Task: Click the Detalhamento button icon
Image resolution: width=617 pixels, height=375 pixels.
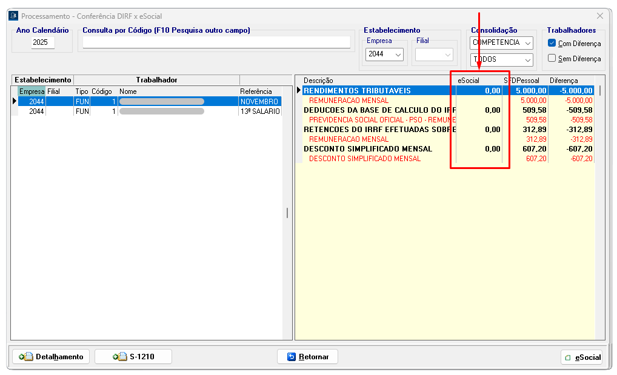Action: tap(25, 357)
